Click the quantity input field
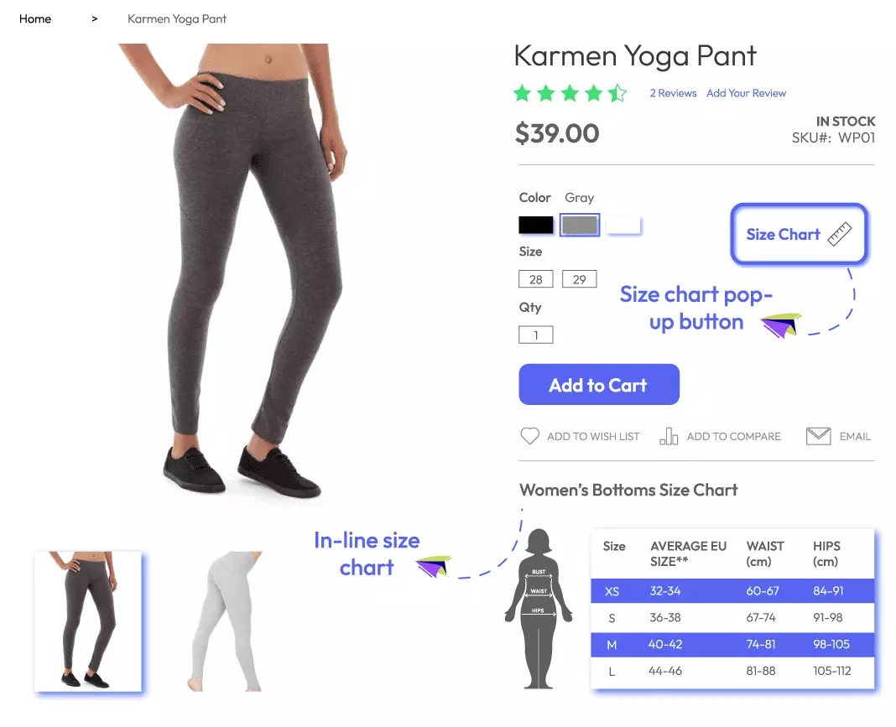 coord(536,335)
